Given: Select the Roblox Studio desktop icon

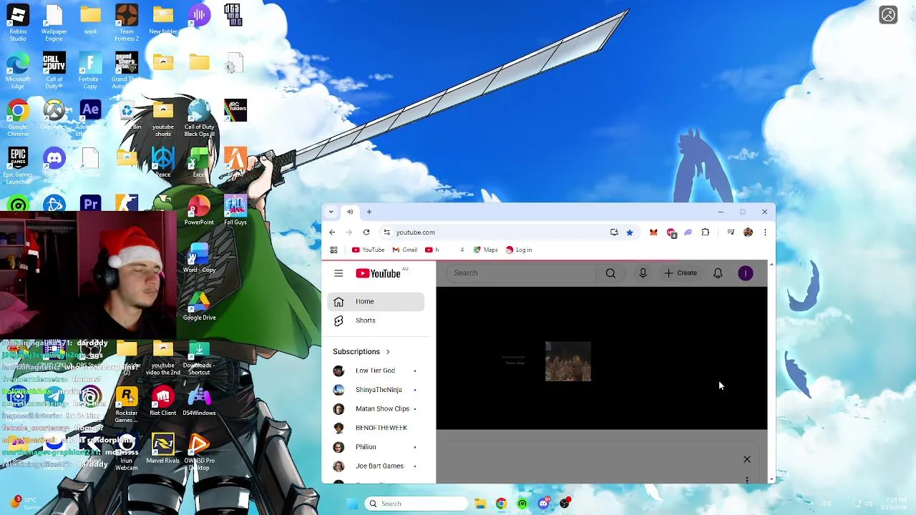Looking at the screenshot, I should pyautogui.click(x=18, y=24).
